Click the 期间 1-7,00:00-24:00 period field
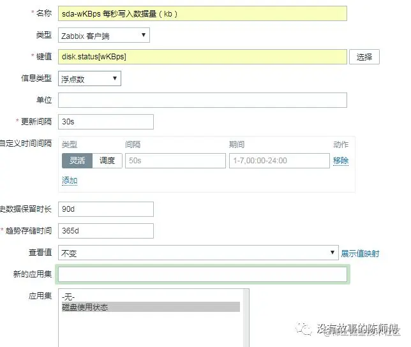The height and width of the screenshot is (347, 411). coord(279,161)
